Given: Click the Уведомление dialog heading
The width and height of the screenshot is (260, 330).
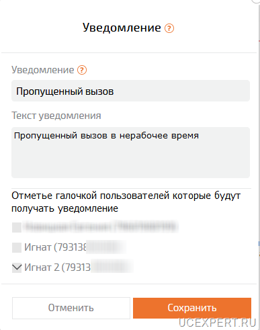Looking at the screenshot, I should (x=122, y=28).
